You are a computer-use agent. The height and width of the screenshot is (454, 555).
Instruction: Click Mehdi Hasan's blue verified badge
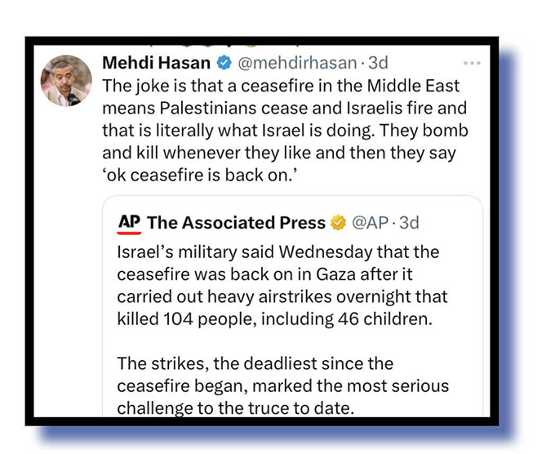[224, 63]
